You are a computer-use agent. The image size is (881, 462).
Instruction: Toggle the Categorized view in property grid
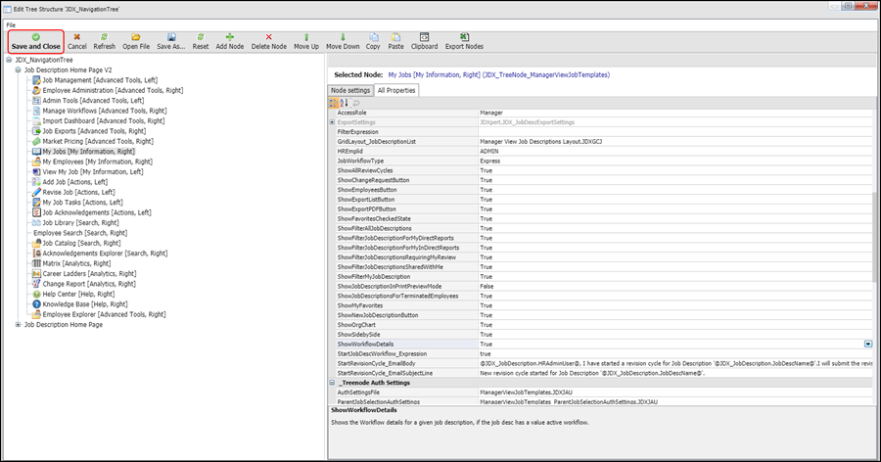(x=334, y=102)
